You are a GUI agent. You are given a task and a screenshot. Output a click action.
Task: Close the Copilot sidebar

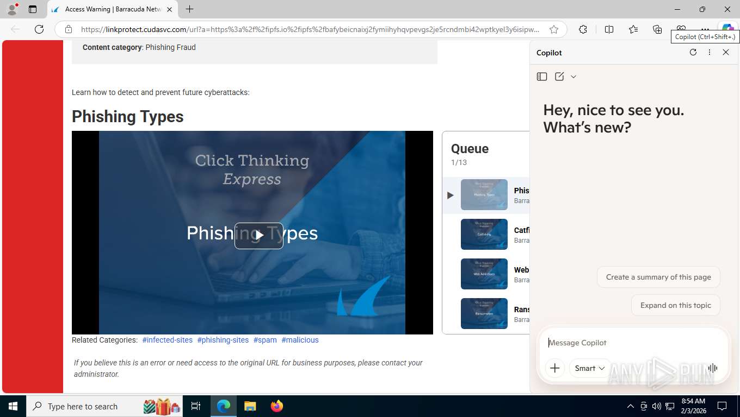click(x=725, y=52)
